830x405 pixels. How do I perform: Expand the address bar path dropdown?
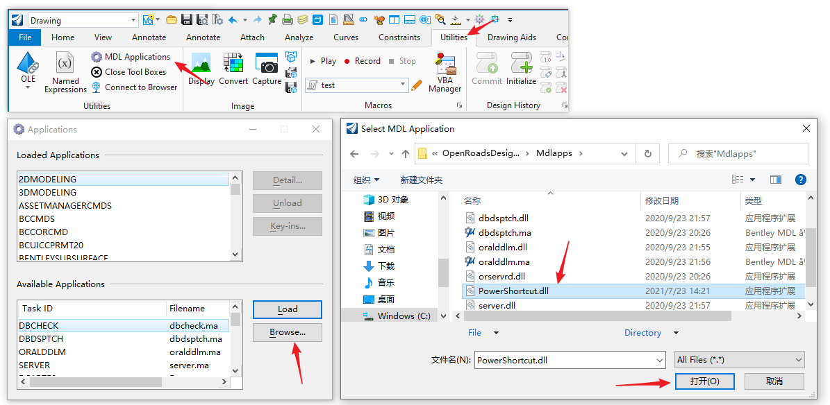pos(624,153)
